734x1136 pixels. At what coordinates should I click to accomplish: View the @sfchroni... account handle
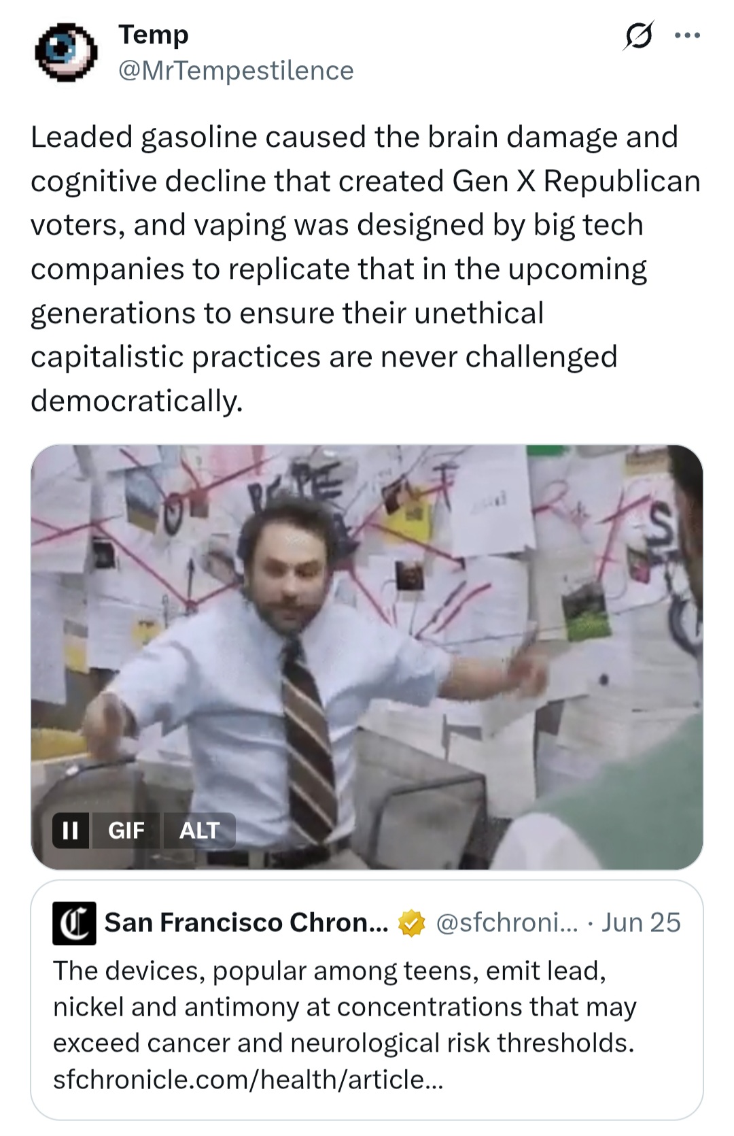pos(506,923)
